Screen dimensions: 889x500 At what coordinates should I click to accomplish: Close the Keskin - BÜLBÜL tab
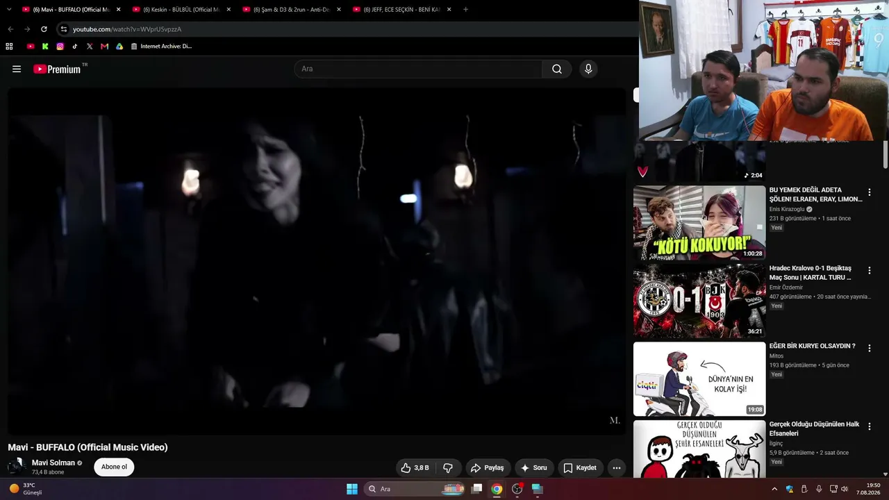229,10
